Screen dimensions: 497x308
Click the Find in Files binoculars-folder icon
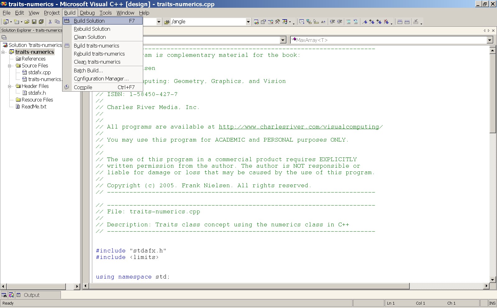tap(167, 22)
